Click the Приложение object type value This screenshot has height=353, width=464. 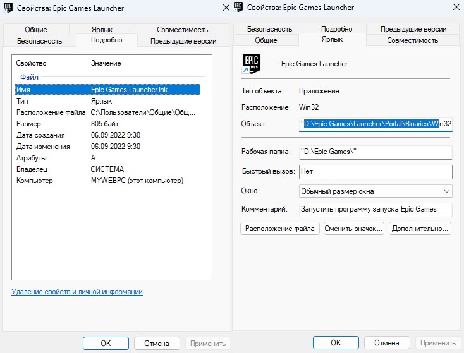[319, 91]
